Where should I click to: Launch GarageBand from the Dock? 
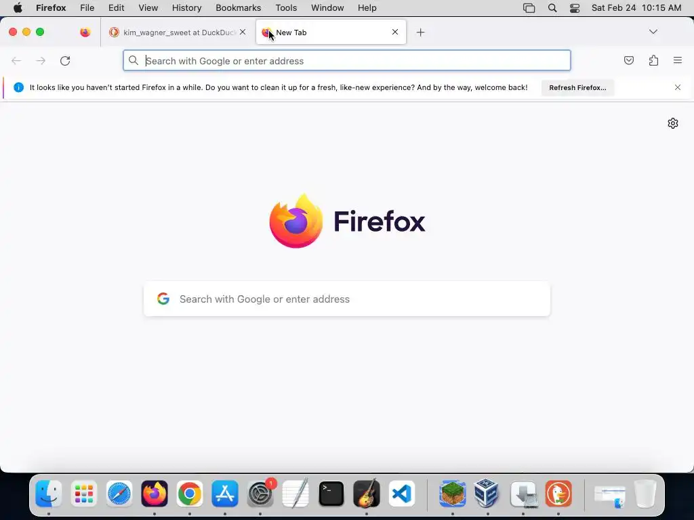pyautogui.click(x=367, y=494)
